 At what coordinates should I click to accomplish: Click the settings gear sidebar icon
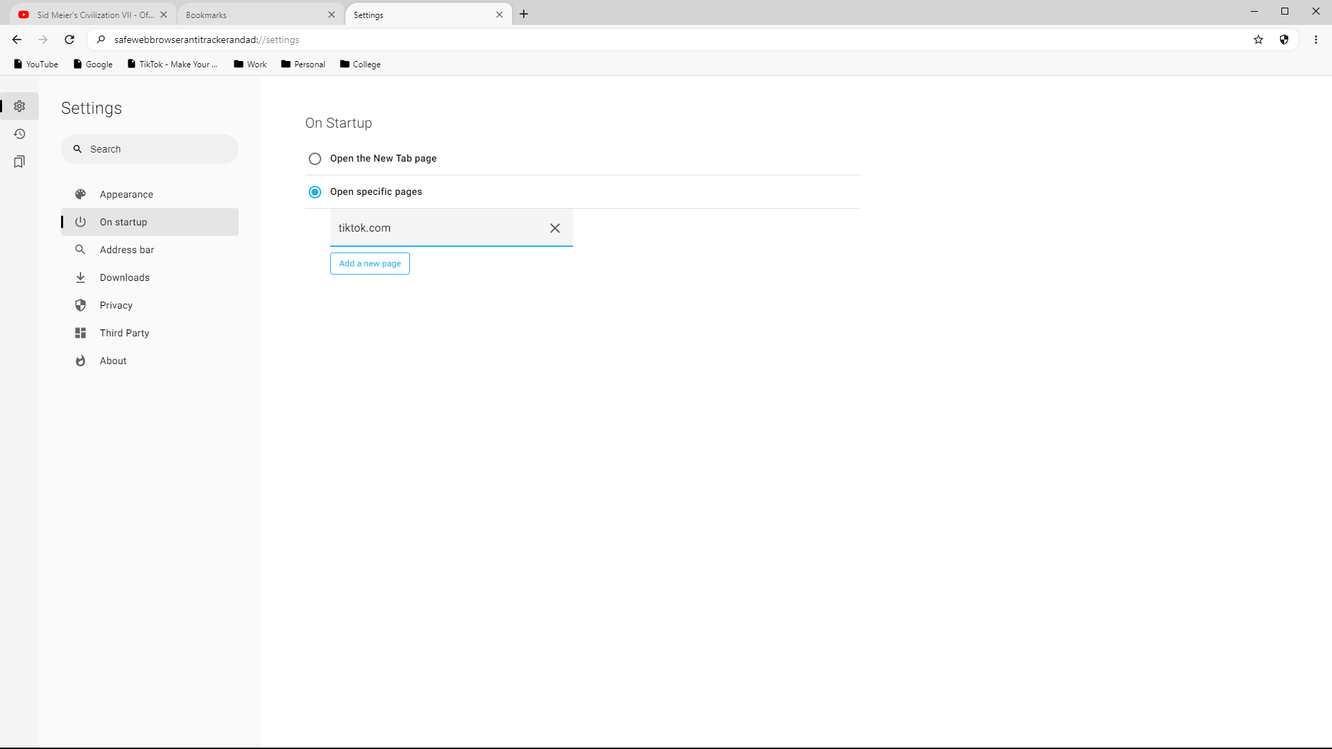[x=19, y=106]
